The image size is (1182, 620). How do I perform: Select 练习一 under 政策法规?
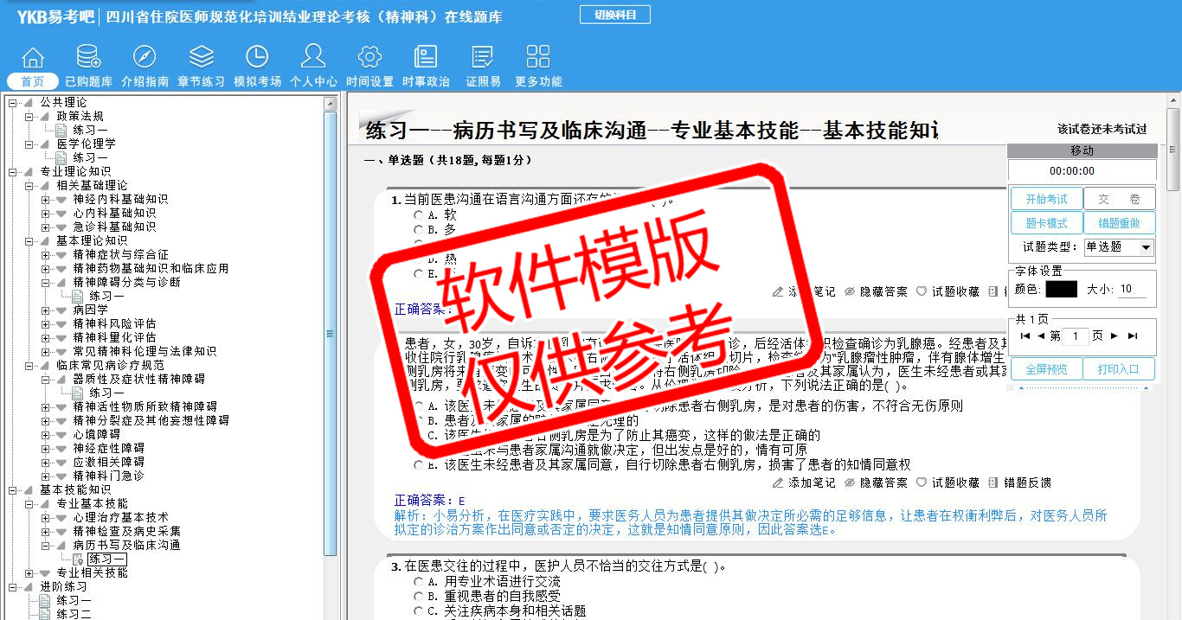(90, 131)
